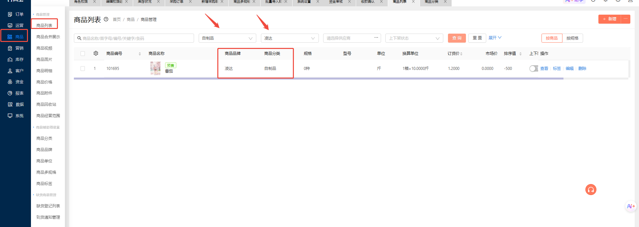Viewport: 639px width, 227px height.
Task: Open the 系统 module in the sidebar
Action: 15,116
